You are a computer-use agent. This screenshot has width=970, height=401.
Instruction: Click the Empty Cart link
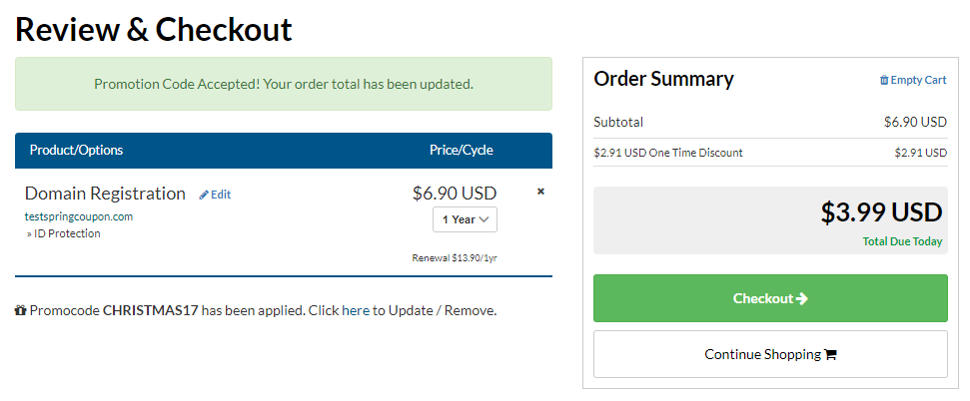(913, 80)
